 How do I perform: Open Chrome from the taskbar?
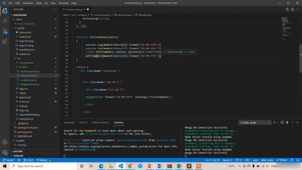coord(130,166)
